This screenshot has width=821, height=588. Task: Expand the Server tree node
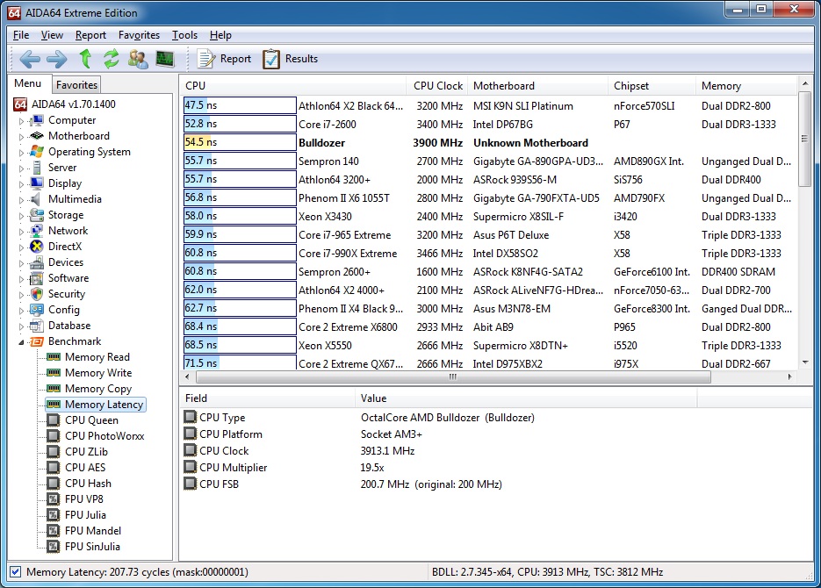21,169
